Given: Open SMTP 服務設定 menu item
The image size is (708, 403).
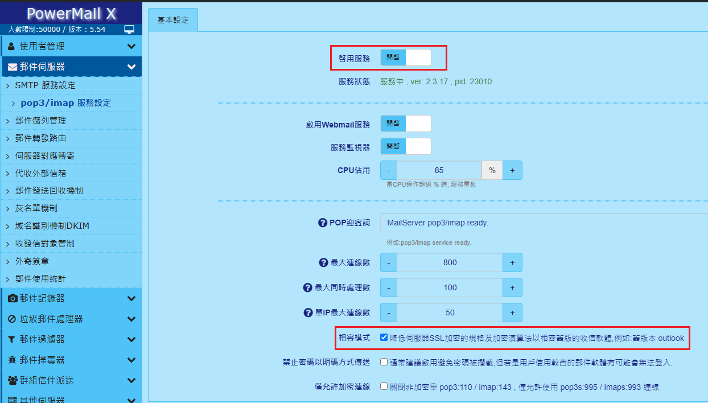Looking at the screenshot, I should (71, 85).
